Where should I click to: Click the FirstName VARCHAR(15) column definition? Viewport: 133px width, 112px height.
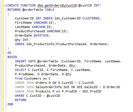(35, 23)
